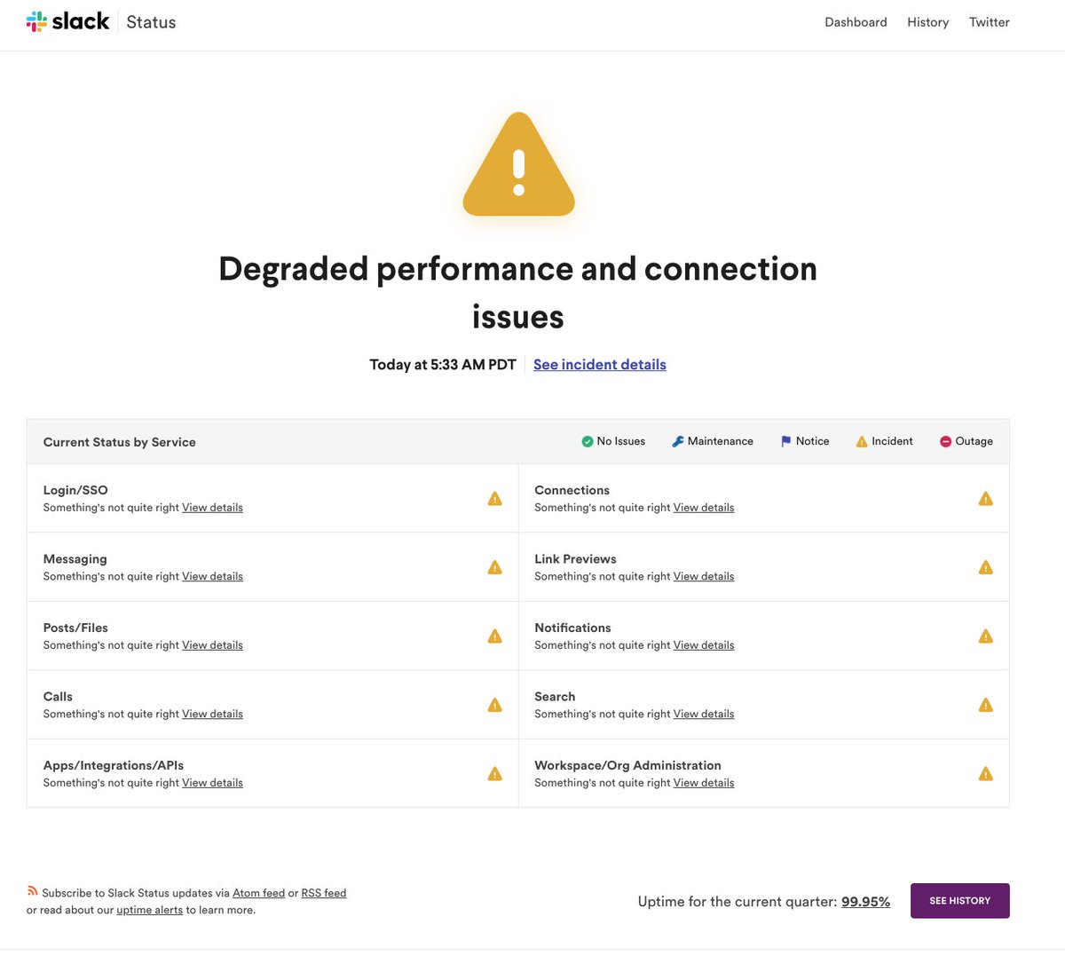Click the green No Issues legend icon
This screenshot has width=1065, height=956.
pos(587,441)
